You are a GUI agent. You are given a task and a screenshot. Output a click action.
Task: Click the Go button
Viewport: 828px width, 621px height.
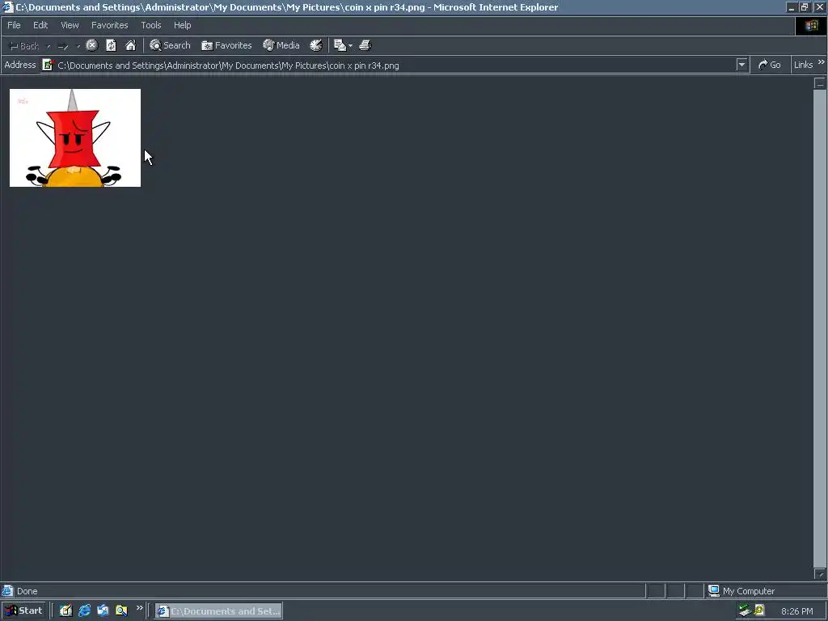click(x=770, y=65)
